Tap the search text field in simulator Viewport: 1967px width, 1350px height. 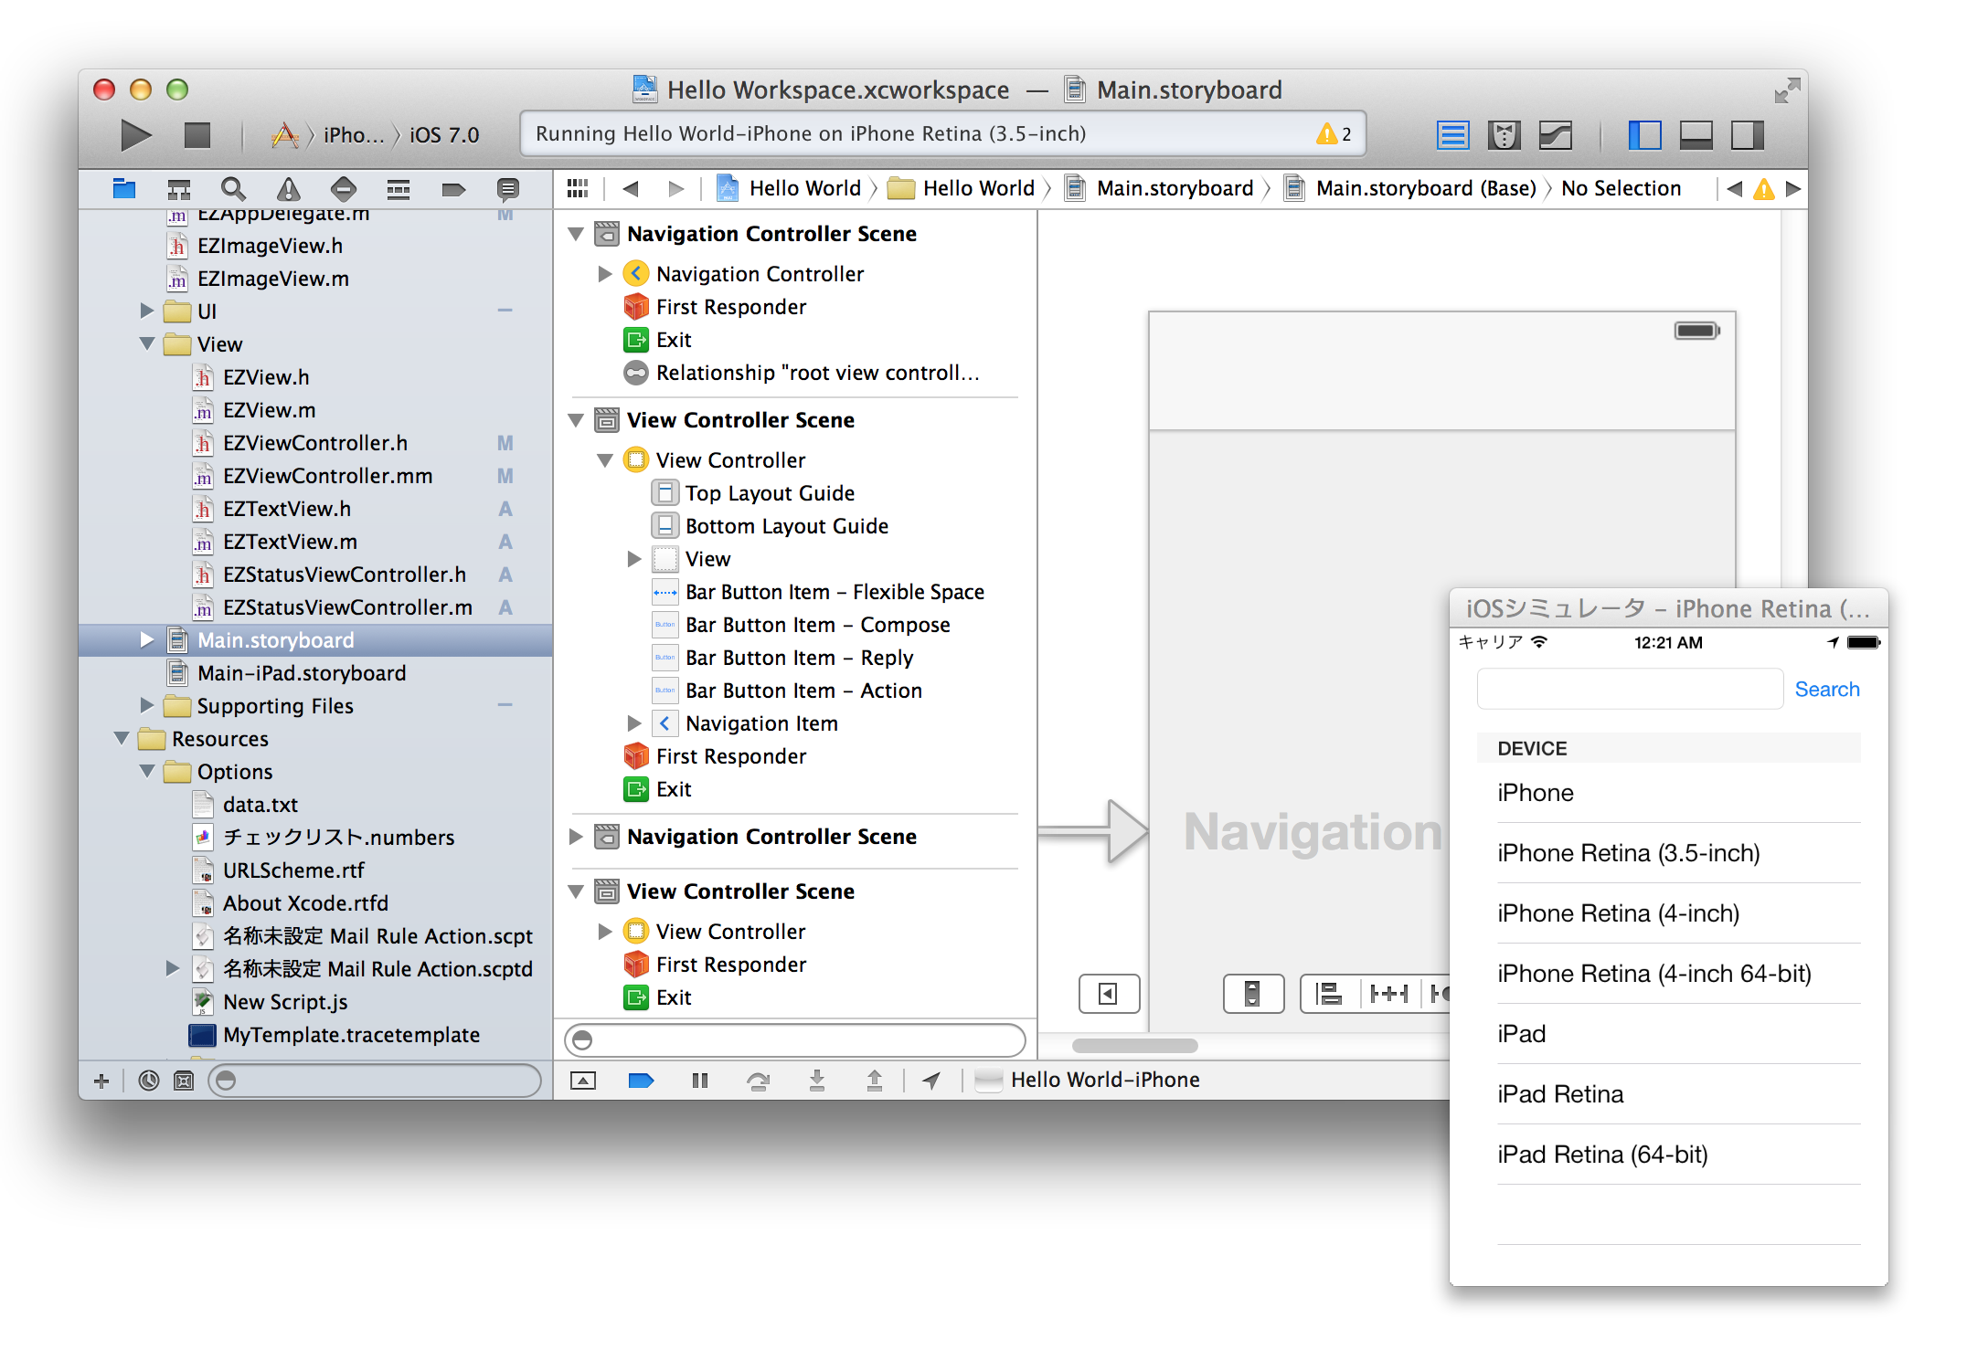[x=1630, y=689]
